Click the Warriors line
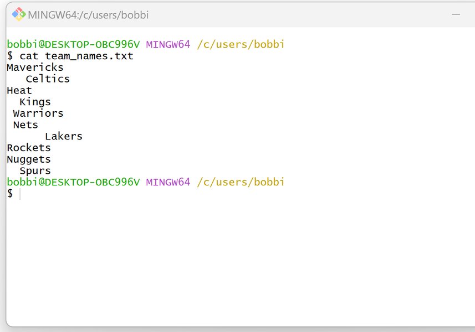Image resolution: width=475 pixels, height=332 pixels. pyautogui.click(x=38, y=113)
